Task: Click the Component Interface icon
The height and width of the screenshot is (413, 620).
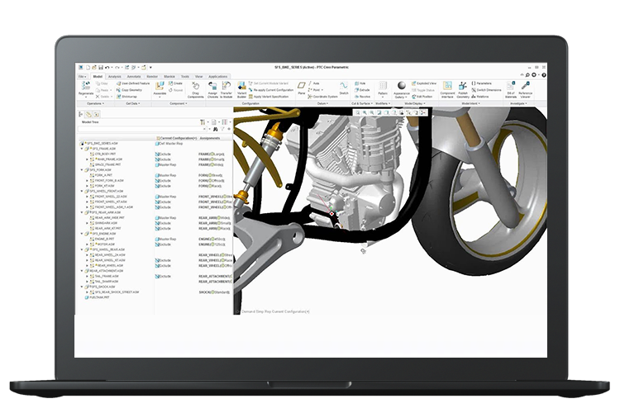Action: 447,86
